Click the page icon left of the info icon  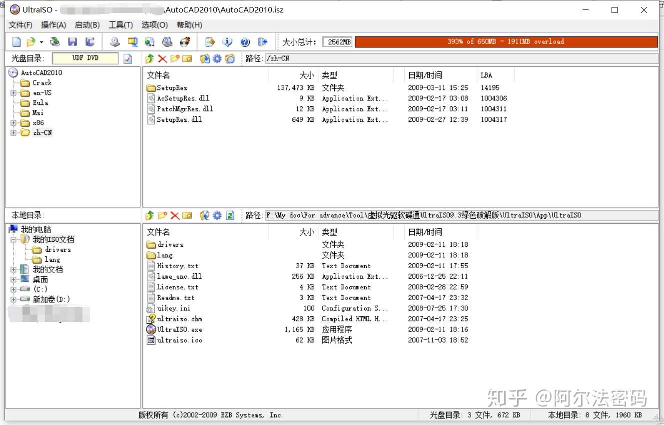tap(210, 42)
